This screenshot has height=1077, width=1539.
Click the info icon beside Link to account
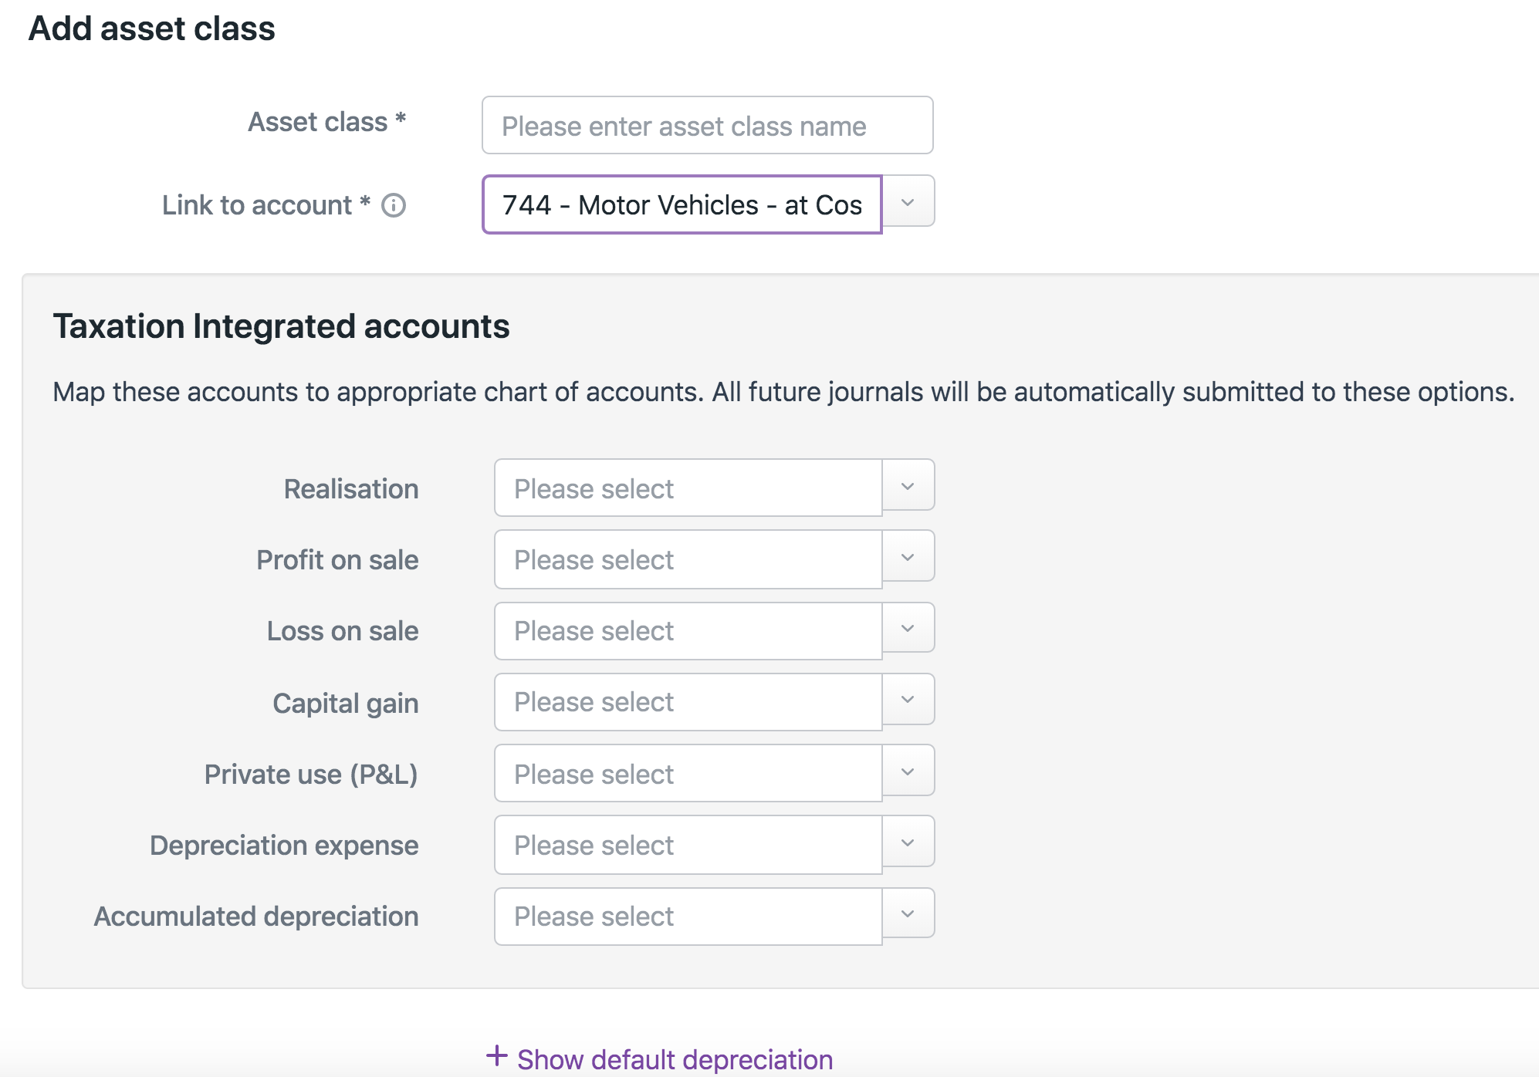click(394, 205)
